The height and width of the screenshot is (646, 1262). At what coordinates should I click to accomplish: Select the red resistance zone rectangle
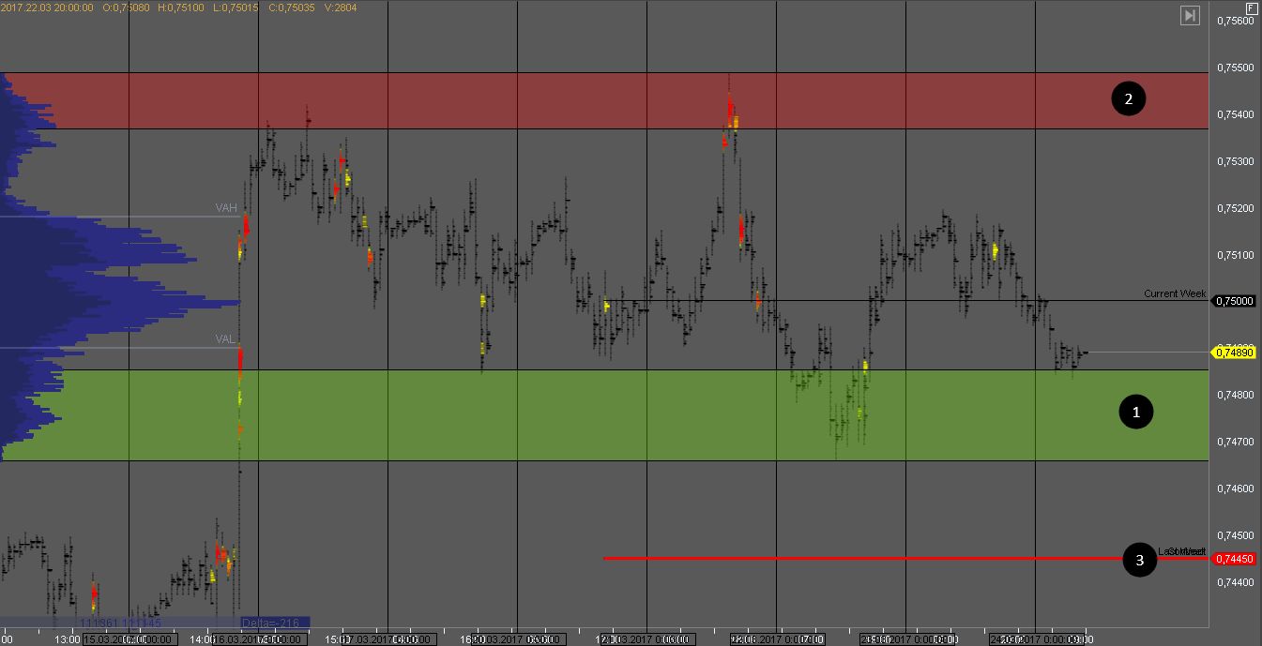[601, 100]
